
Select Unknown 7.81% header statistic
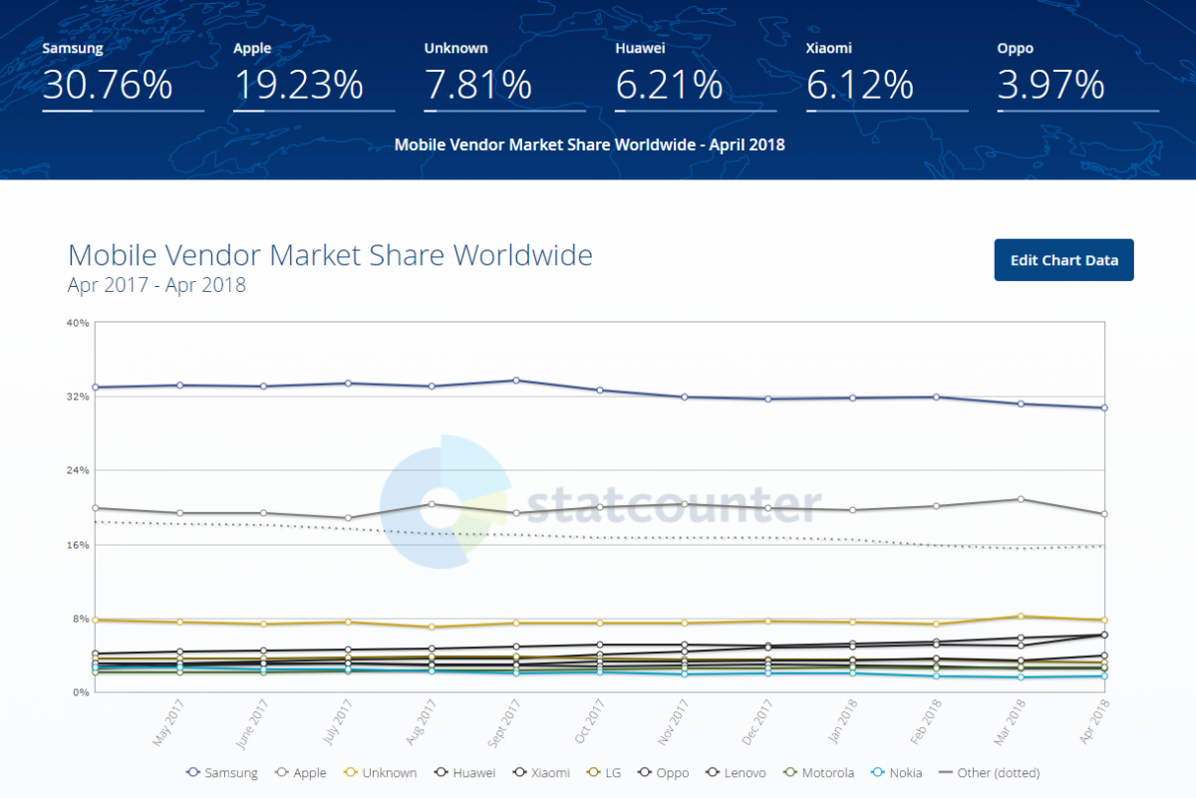tap(504, 76)
